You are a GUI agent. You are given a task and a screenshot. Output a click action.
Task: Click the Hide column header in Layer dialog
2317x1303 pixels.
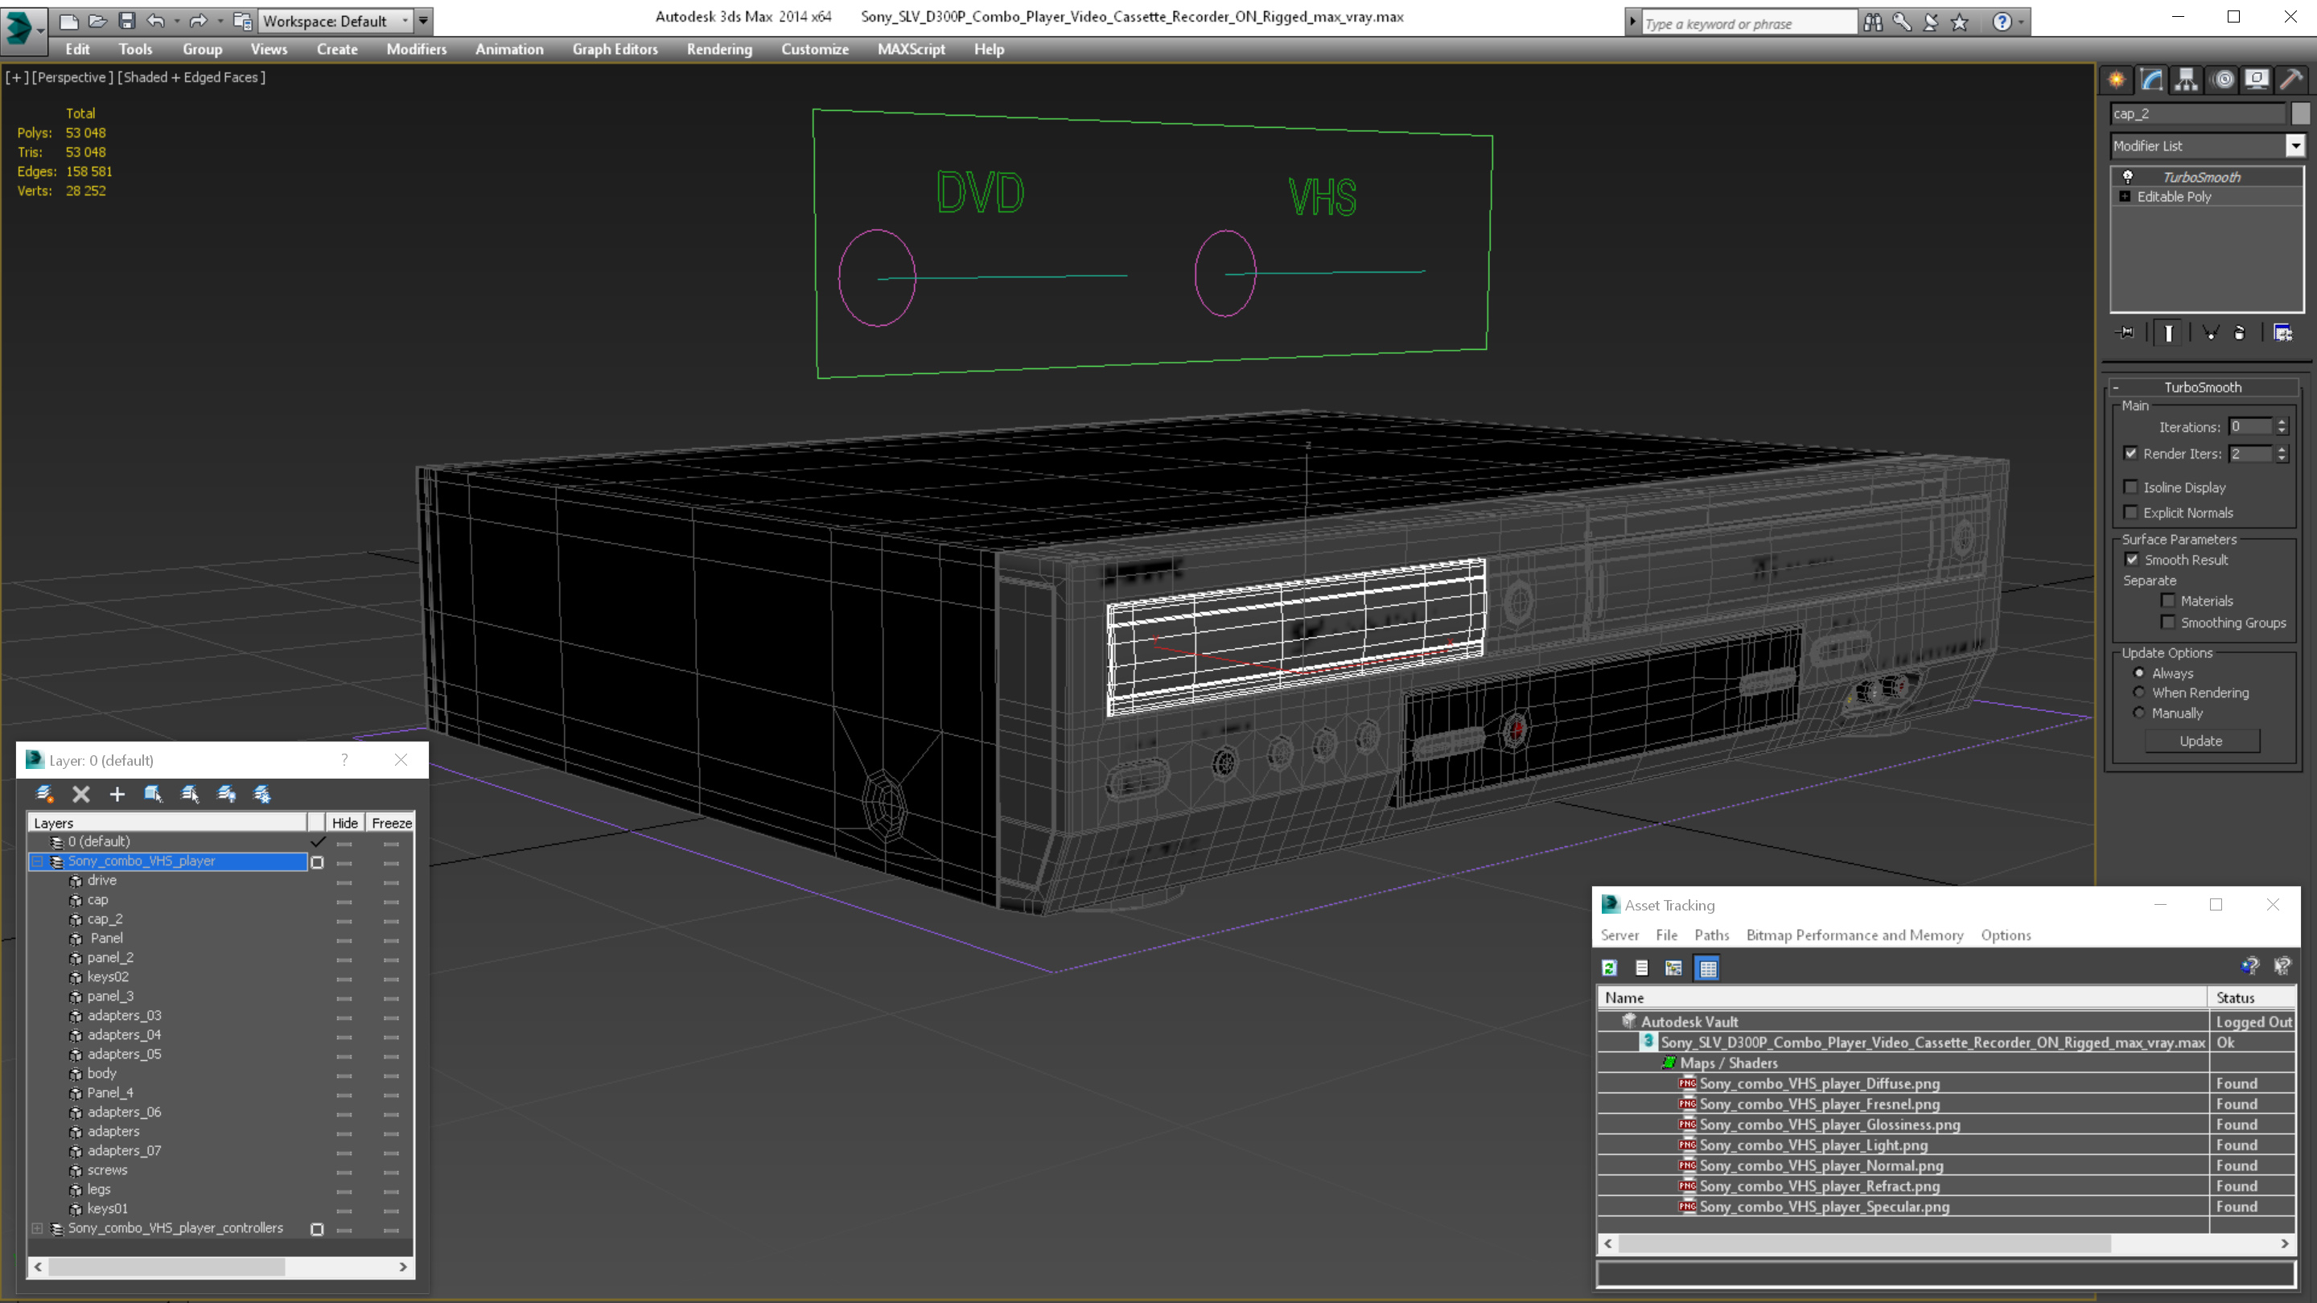[x=344, y=823]
